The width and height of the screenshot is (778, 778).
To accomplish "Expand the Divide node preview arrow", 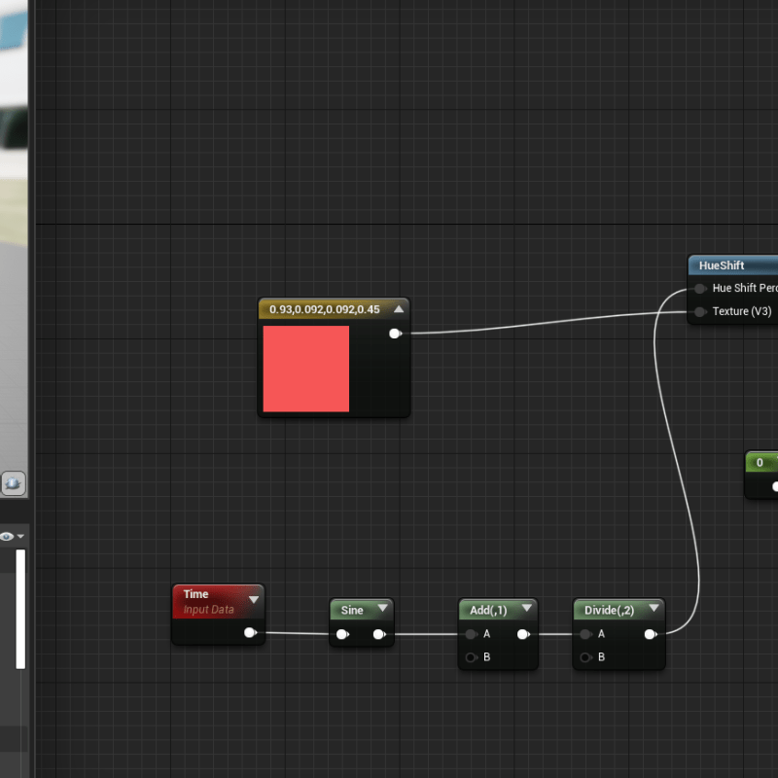I will coord(654,610).
